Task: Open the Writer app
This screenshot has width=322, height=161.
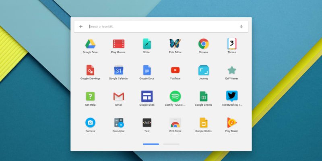Action: click(x=147, y=44)
